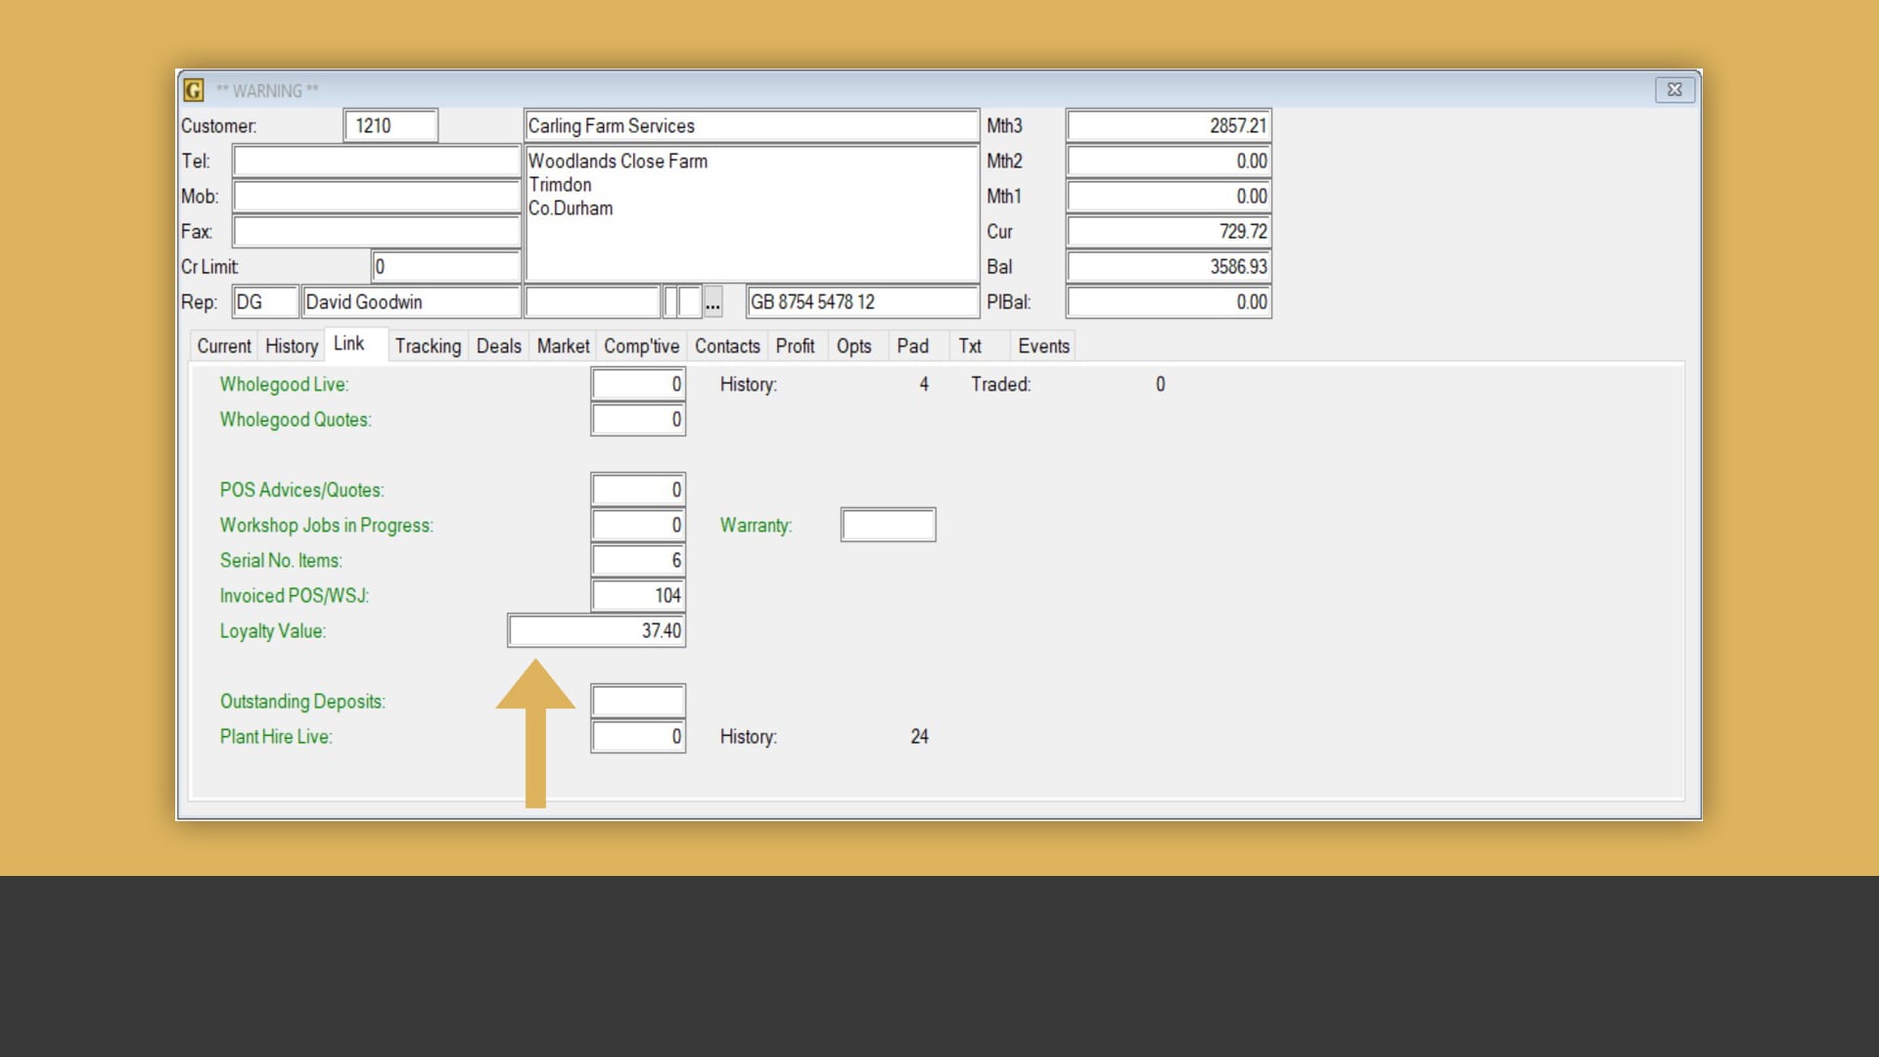Open the History tab
Screen dimensions: 1879x1057
coord(292,346)
